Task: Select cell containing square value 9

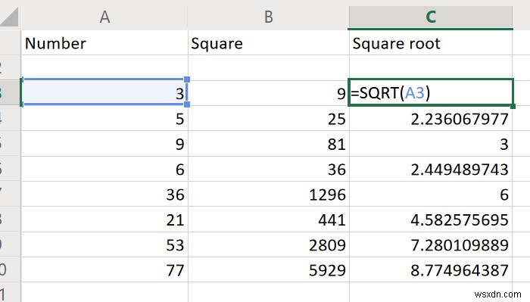Action: (268, 93)
